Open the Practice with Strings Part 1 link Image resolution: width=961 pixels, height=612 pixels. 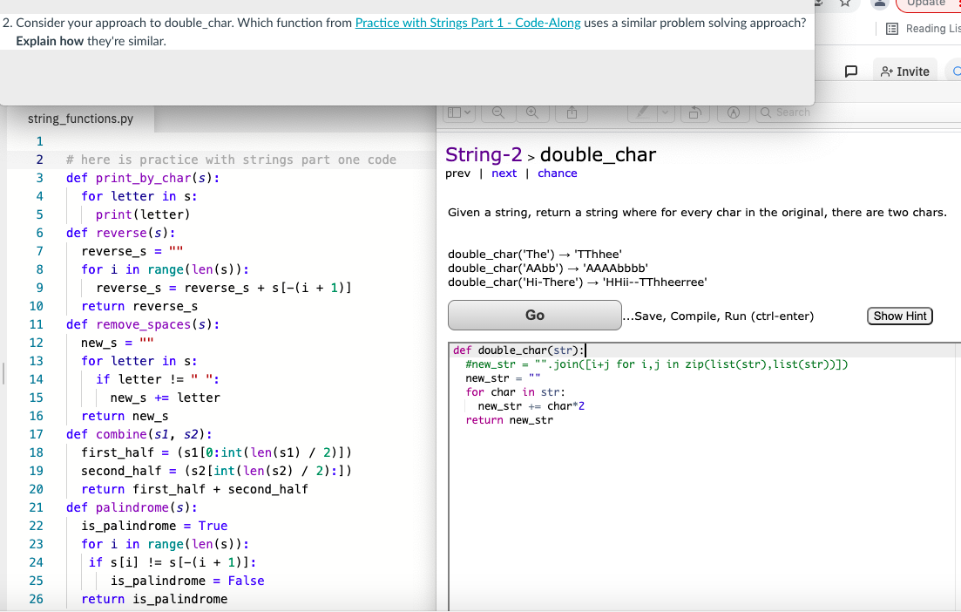(468, 23)
